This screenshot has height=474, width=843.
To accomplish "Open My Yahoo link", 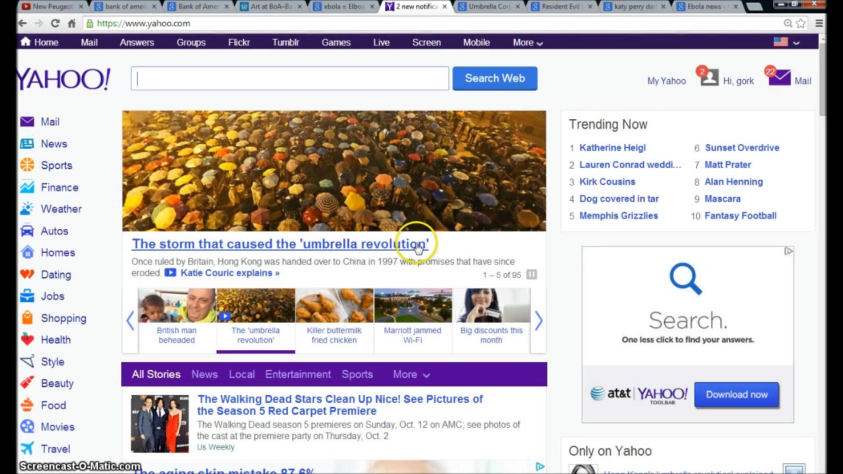I will pyautogui.click(x=666, y=81).
